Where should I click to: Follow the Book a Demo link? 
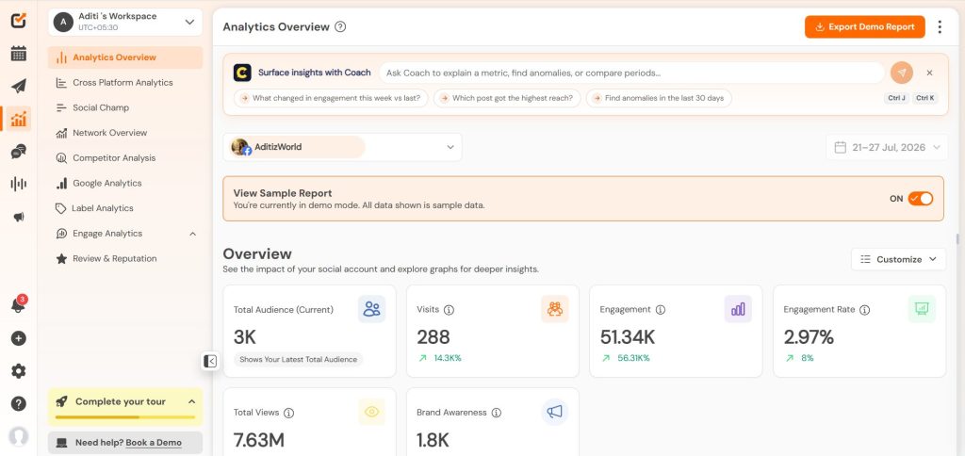coord(154,443)
